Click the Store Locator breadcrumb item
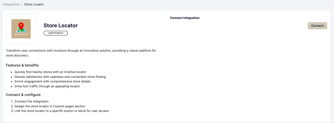This screenshot has width=334, height=123. (x=34, y=4)
